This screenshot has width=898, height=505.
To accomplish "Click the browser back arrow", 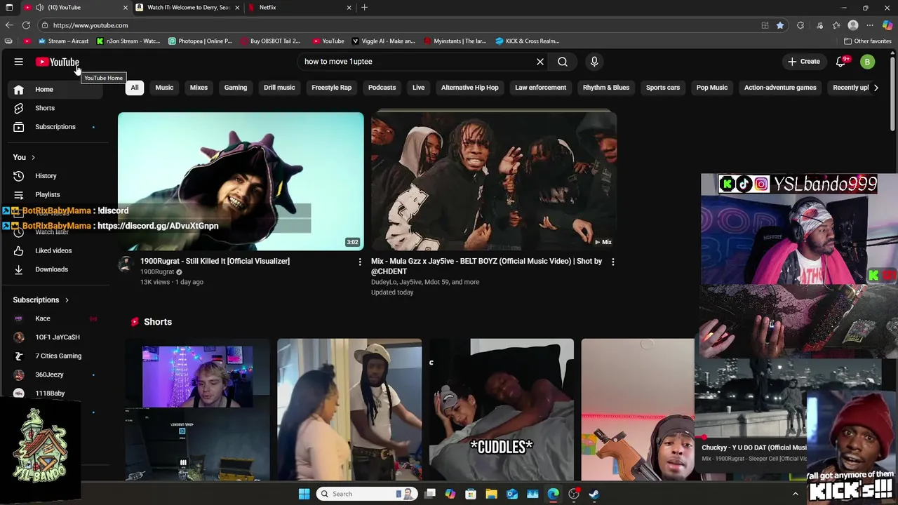I will (x=9, y=25).
